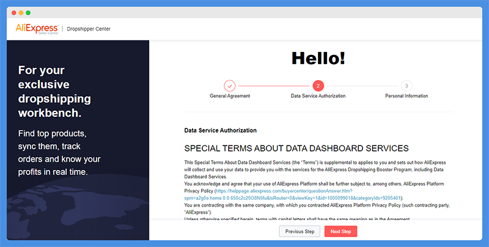The width and height of the screenshot is (489, 247).
Task: Click the Personal Information step label
Action: point(406,96)
